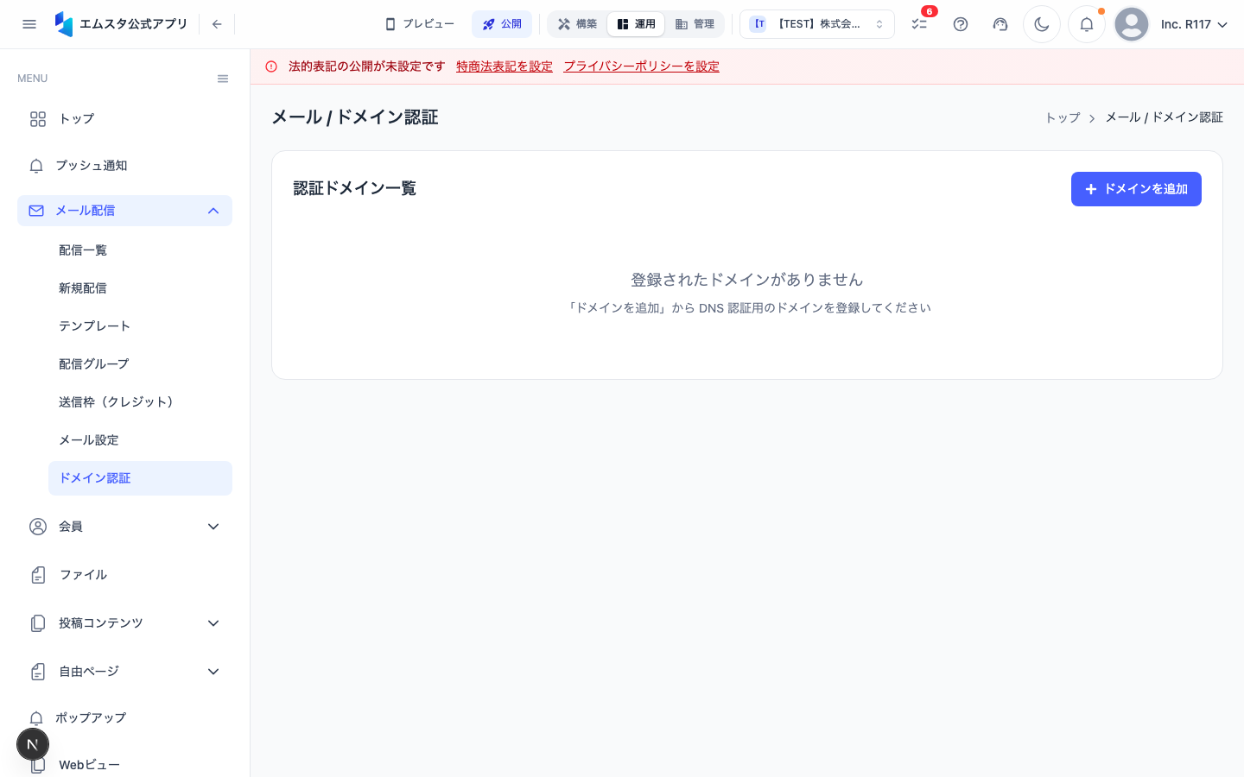Screen dimensions: 1244x777
Task: Select 配信グループ submenu item
Action: pos(140,364)
